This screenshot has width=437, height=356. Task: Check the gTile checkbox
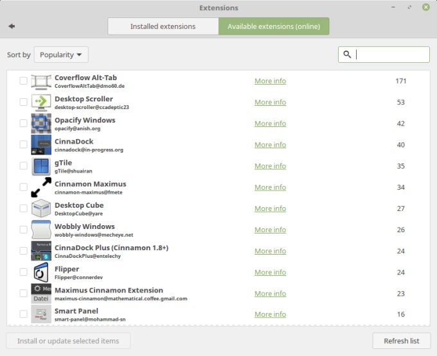point(23,165)
